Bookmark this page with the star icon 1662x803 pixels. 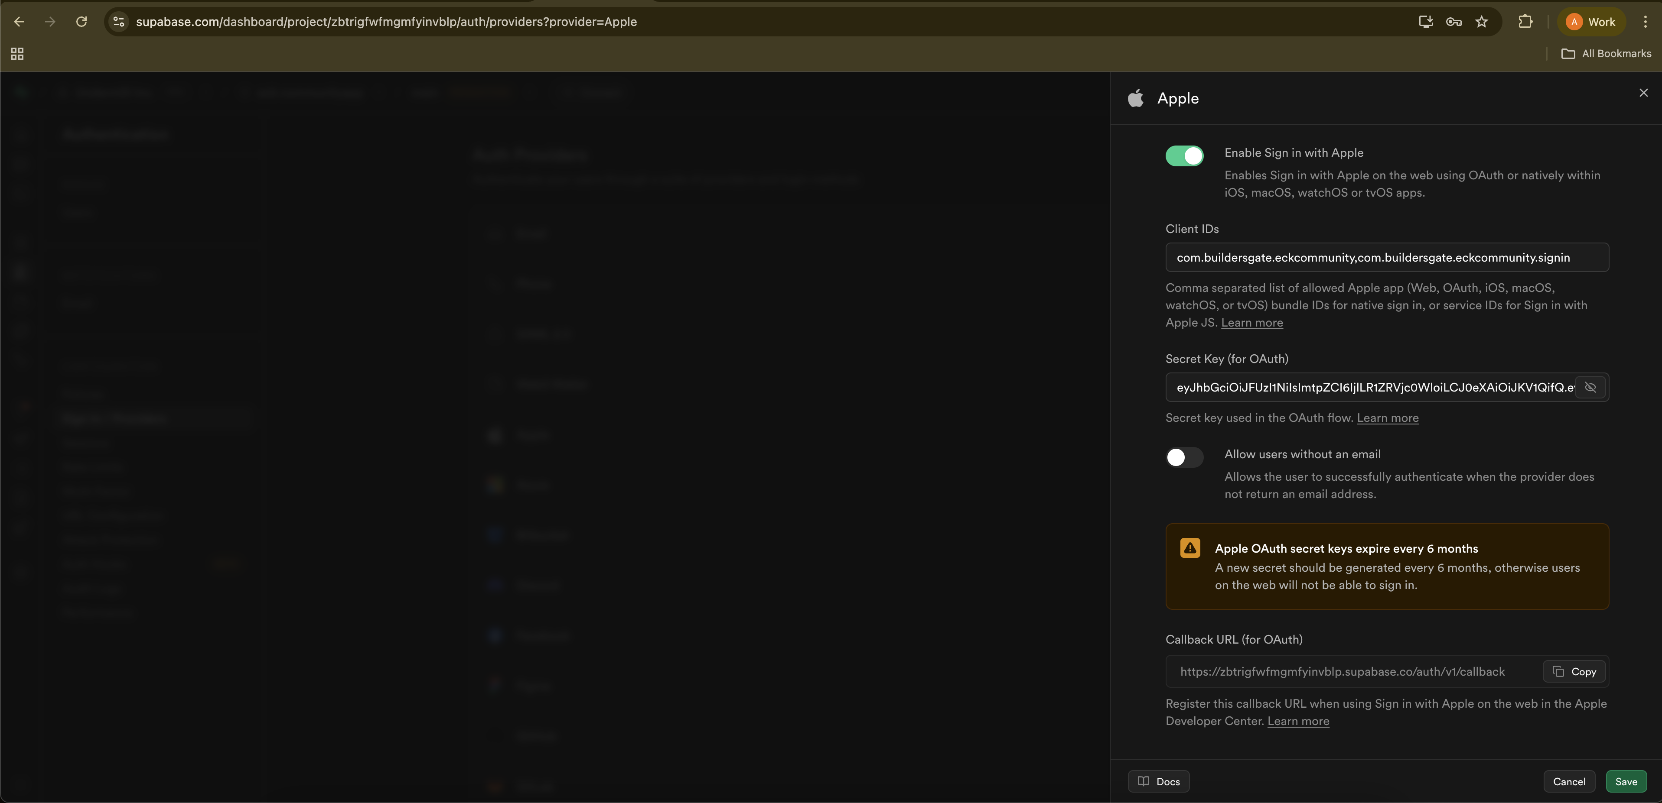1481,22
